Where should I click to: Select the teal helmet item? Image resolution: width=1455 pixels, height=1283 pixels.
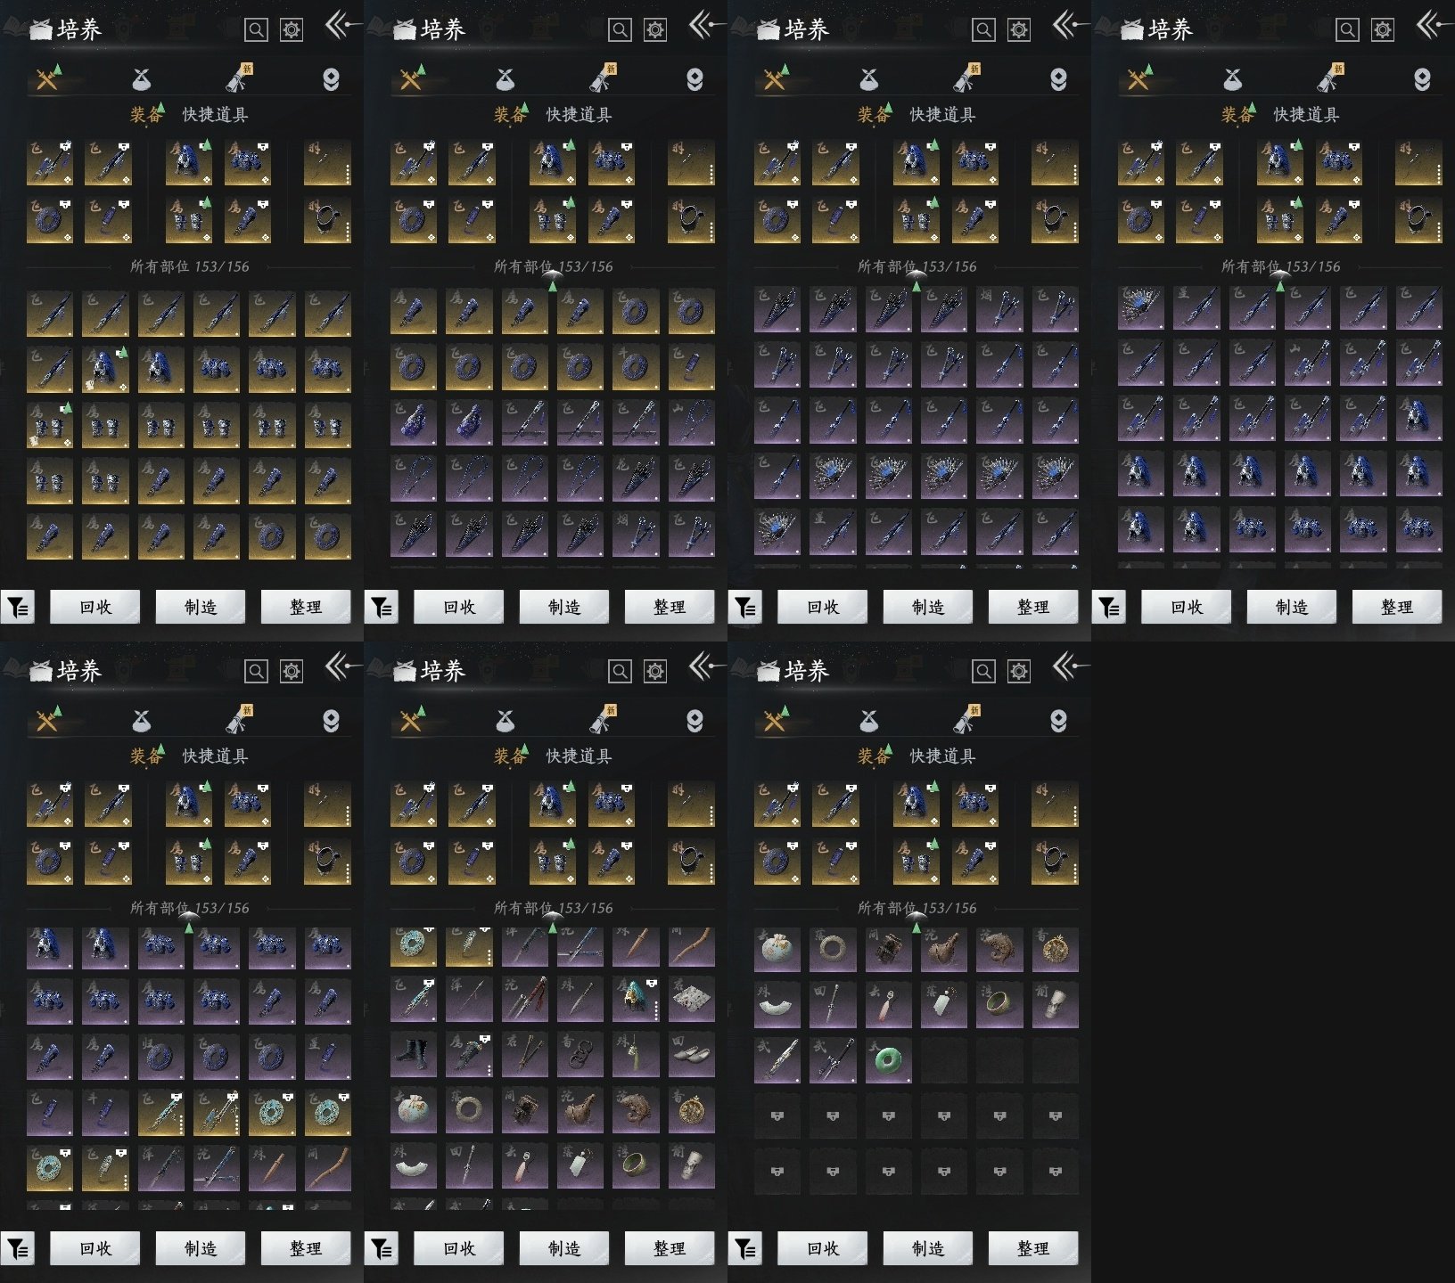pyautogui.click(x=635, y=1000)
